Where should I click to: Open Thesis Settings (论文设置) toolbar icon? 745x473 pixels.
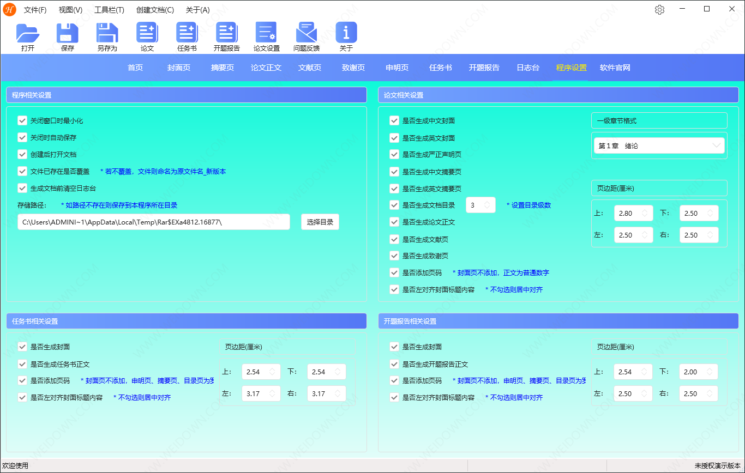tap(267, 33)
